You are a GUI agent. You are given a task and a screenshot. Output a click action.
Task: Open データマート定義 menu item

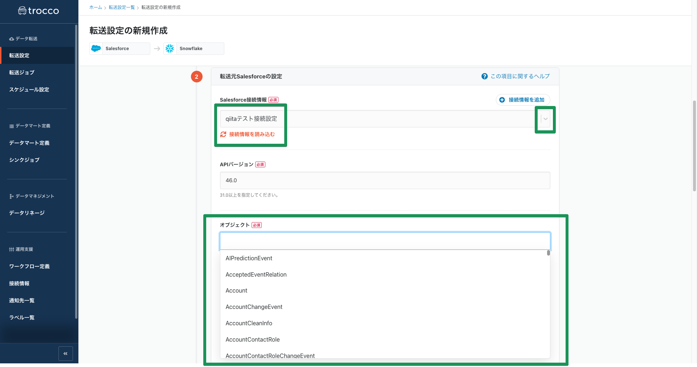pyautogui.click(x=37, y=143)
